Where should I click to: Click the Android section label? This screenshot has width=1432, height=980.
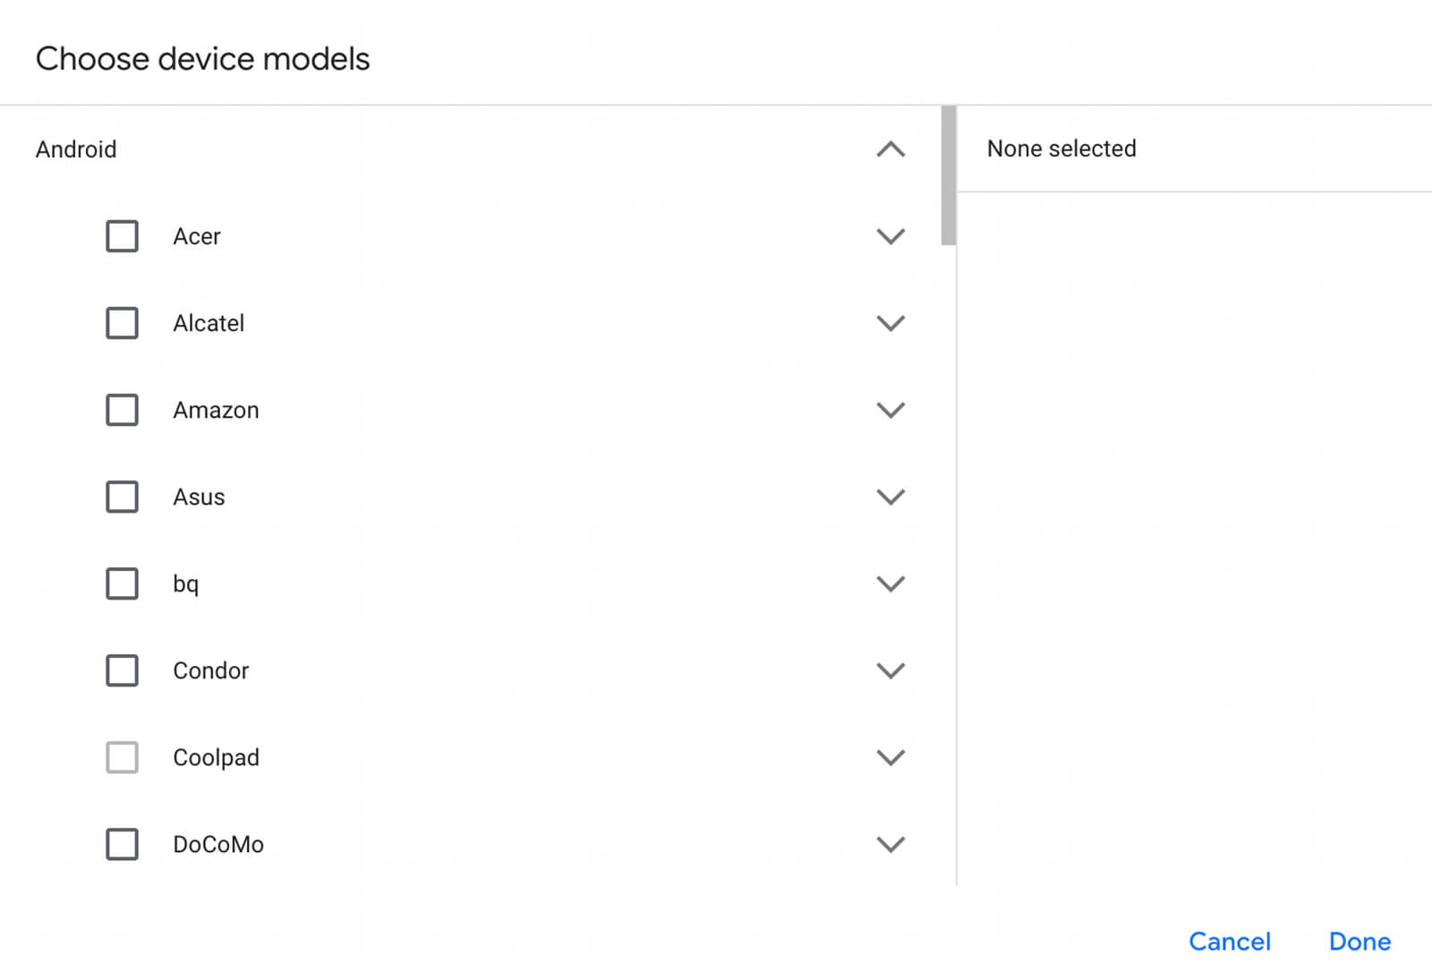tap(76, 149)
